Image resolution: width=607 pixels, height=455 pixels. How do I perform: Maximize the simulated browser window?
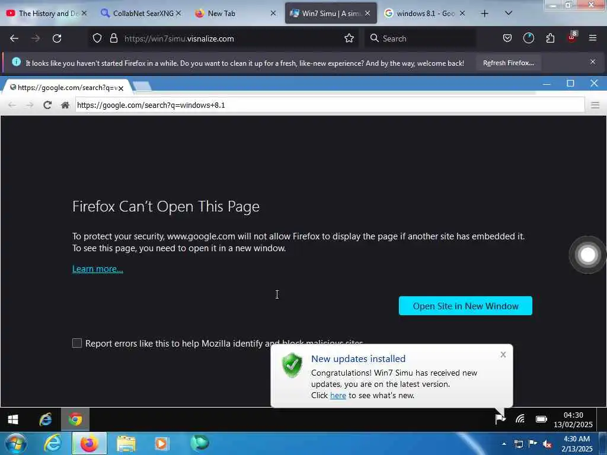coord(570,83)
